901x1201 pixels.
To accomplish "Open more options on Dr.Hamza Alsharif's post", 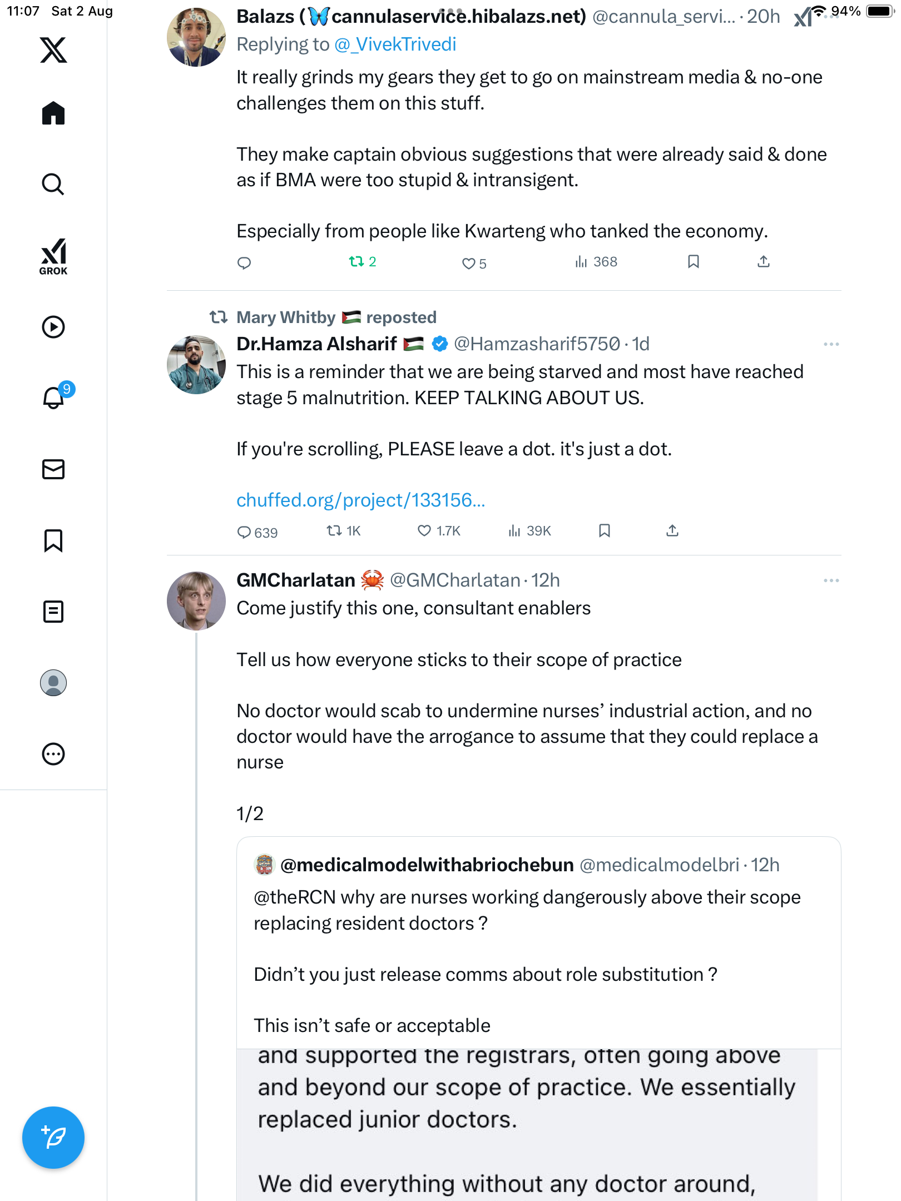I will (x=831, y=345).
